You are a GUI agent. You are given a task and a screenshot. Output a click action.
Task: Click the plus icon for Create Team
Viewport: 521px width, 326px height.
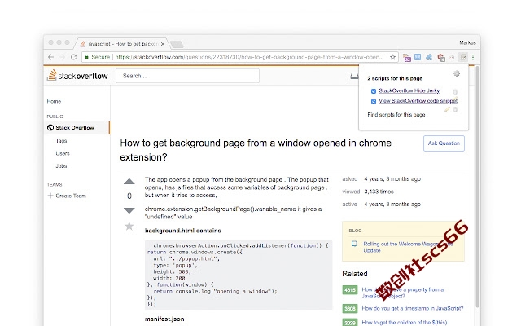coord(50,196)
